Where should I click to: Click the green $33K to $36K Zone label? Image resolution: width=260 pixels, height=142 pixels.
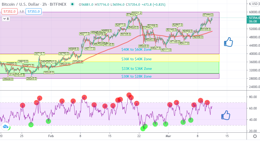point(137,69)
